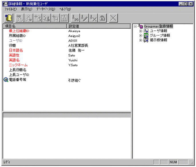The image size is (196, 167).
Task: Click the ユーザ情報 node icon
Action: [x=146, y=31]
